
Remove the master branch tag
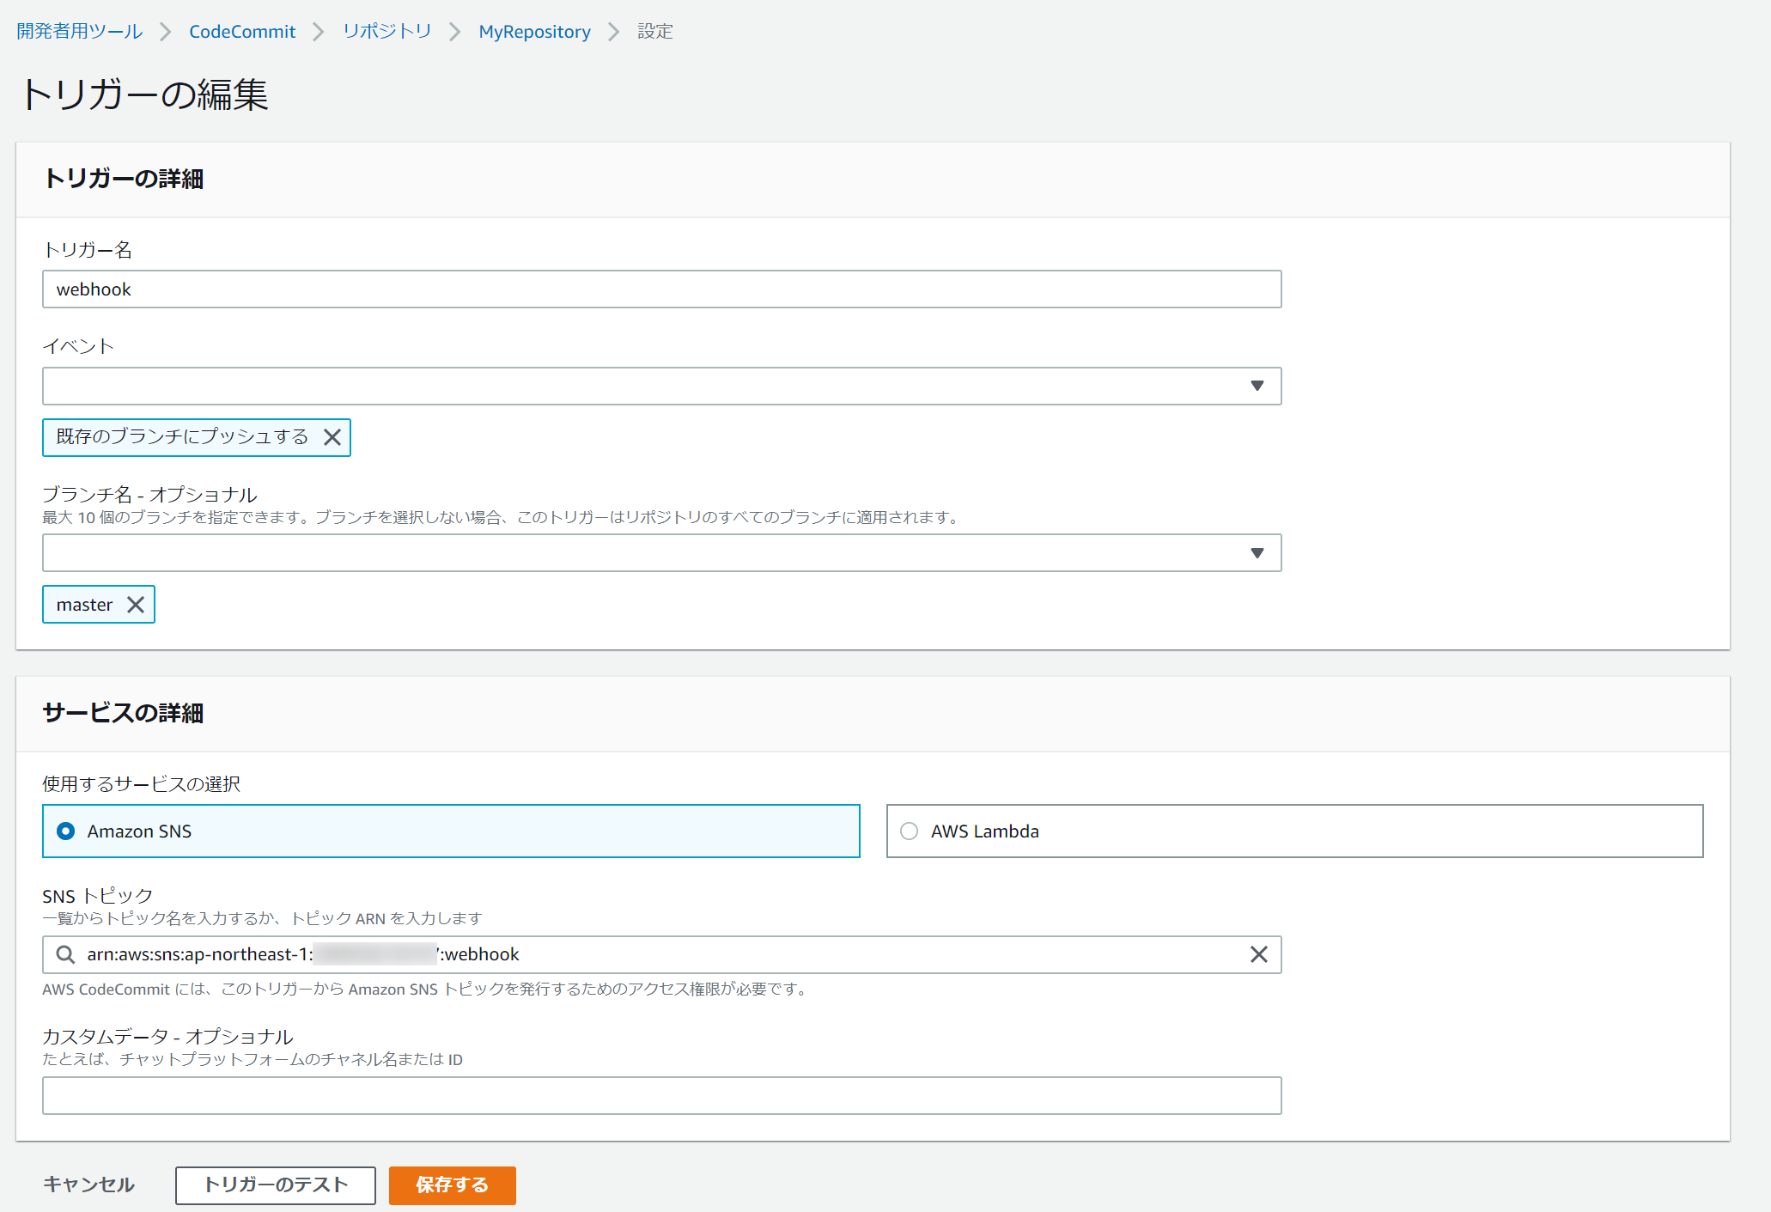coord(136,605)
